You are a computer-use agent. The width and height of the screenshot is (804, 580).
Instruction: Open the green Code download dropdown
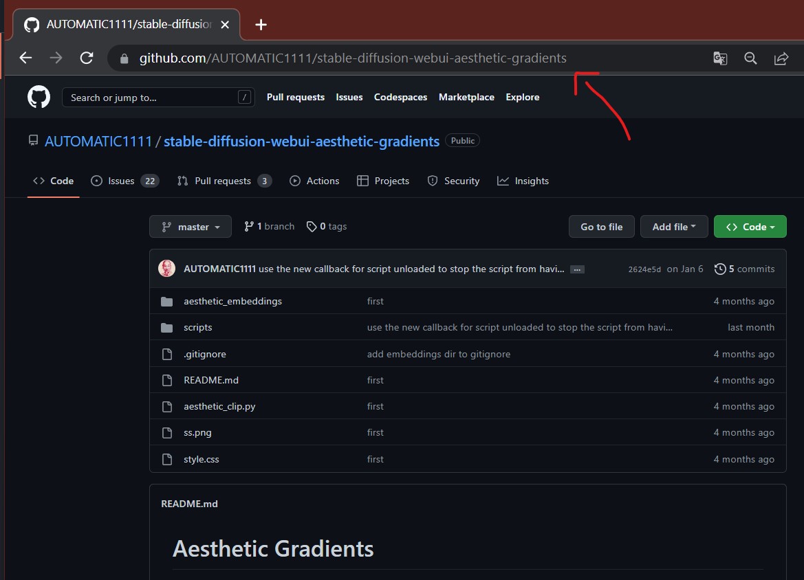coord(750,226)
